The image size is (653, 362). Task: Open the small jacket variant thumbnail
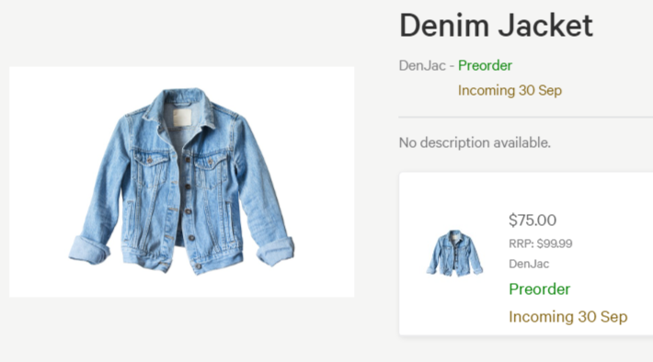(454, 254)
